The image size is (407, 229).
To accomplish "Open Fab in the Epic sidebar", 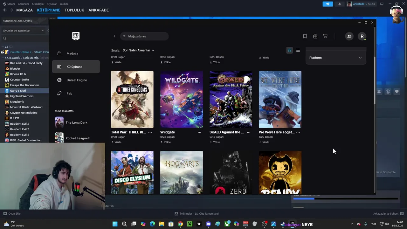I will pos(76,94).
